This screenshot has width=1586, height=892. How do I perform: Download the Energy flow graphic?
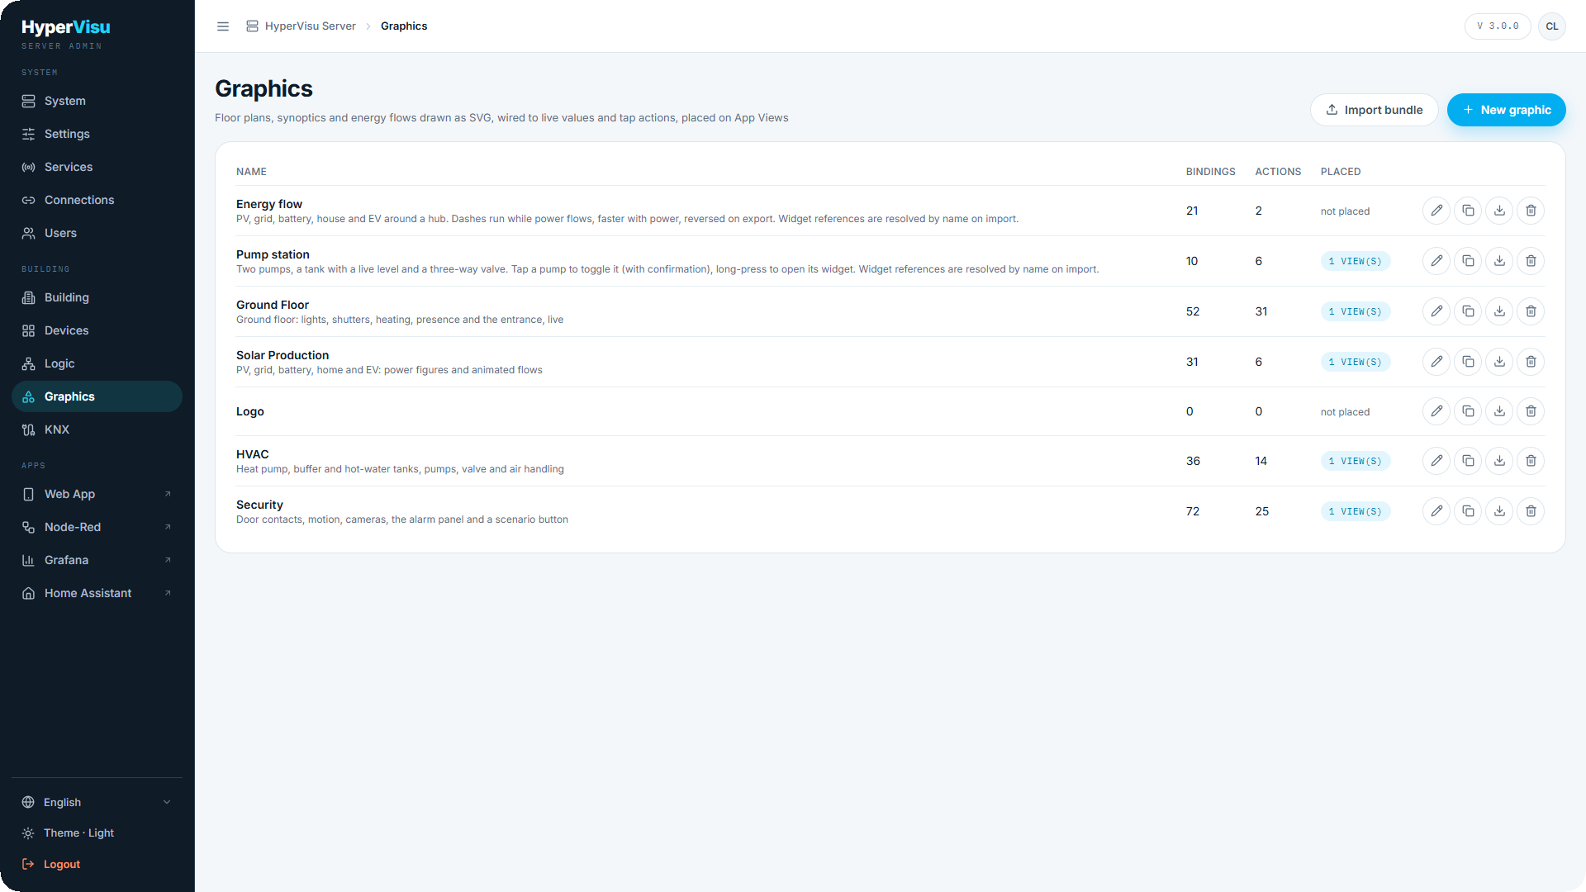click(1499, 211)
